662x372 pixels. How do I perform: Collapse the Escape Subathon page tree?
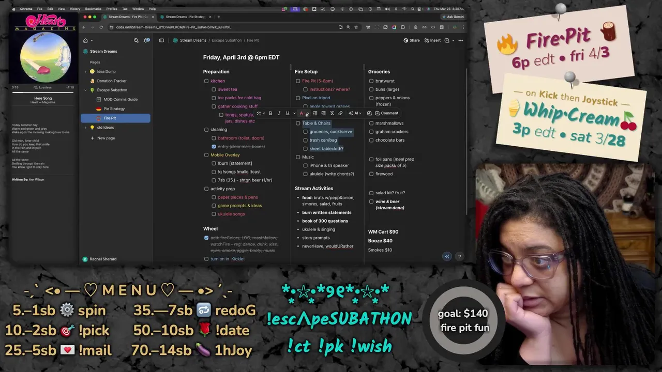[x=85, y=90]
